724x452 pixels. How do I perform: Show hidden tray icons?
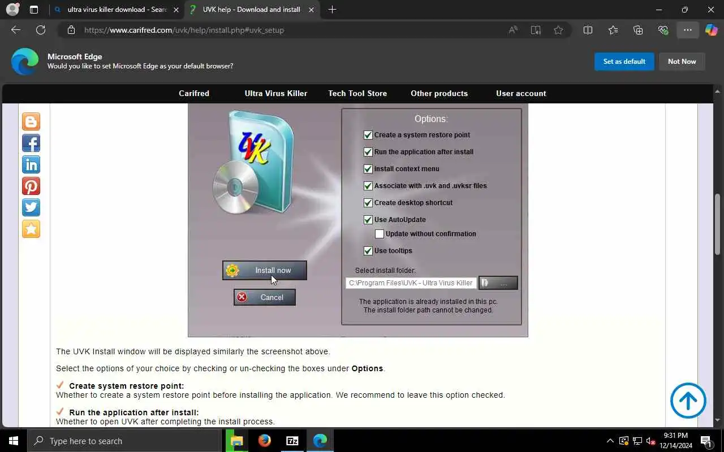tap(610, 441)
